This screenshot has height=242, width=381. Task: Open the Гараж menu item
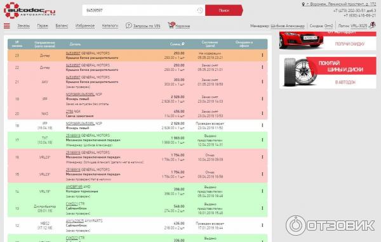pos(43,26)
